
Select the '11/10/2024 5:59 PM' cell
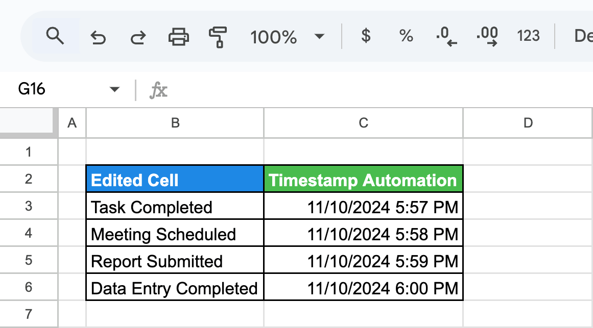364,260
